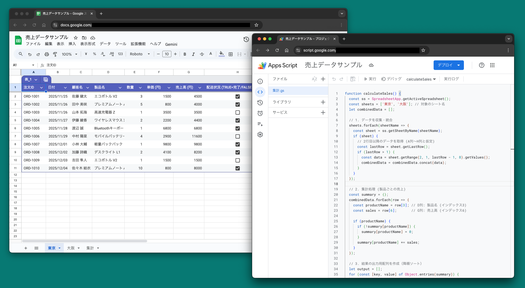Click the 実行ログ button

(451, 79)
